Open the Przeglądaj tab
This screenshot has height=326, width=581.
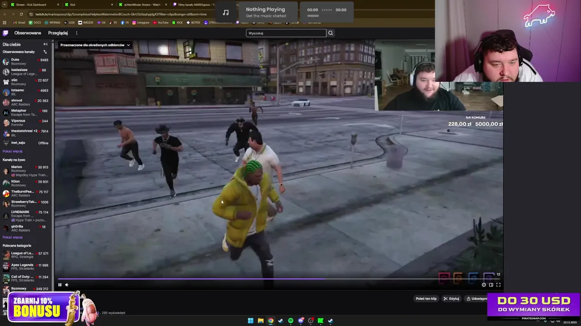point(58,33)
